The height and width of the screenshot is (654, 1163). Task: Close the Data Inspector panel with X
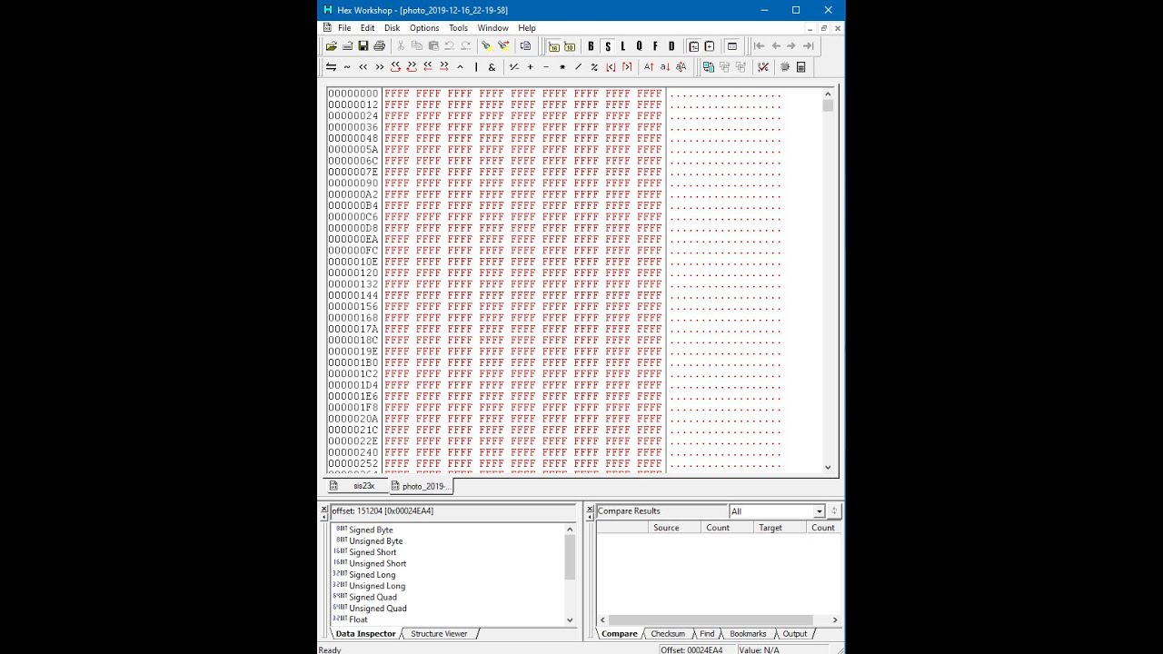click(323, 510)
